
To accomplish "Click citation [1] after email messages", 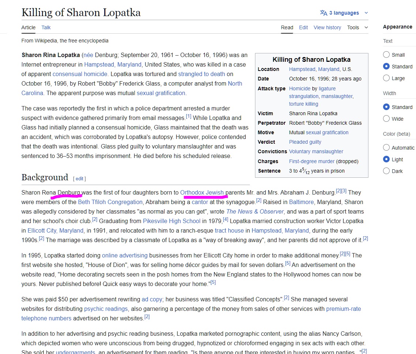I will click(188, 116).
